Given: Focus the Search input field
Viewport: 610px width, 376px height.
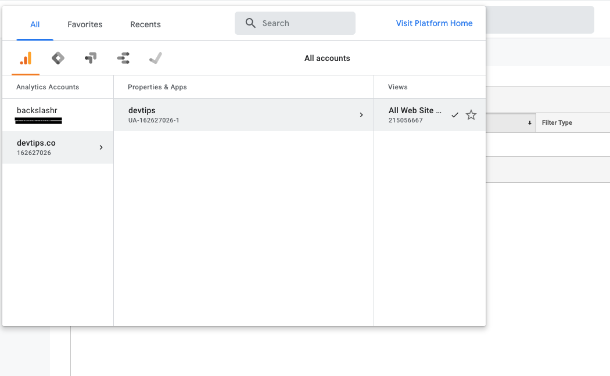Looking at the screenshot, I should (295, 23).
